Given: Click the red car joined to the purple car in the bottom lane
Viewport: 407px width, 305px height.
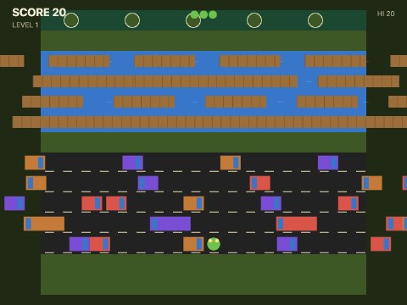Looking at the screenshot, I should pyautogui.click(x=100, y=244).
